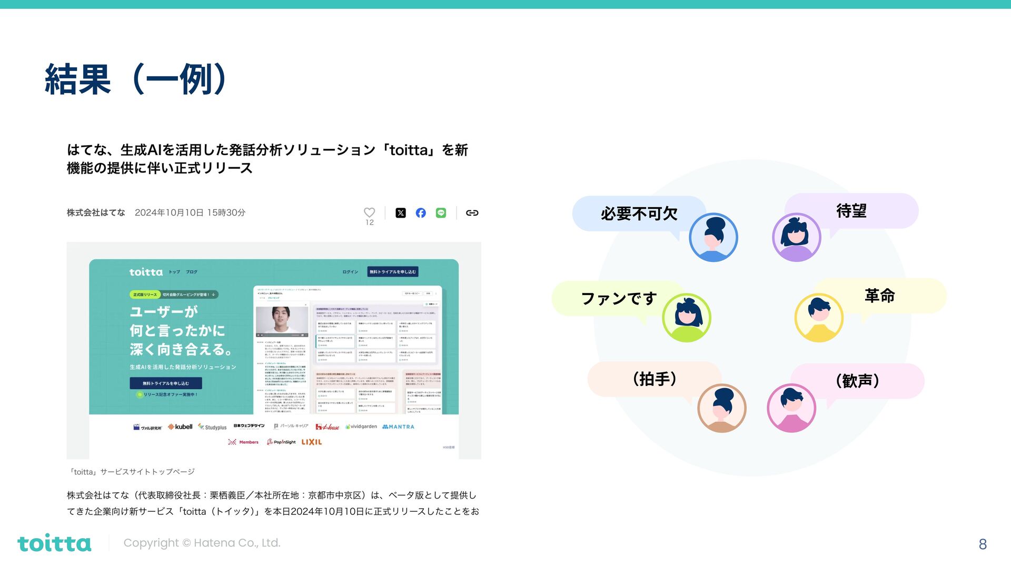Viewport: 1011px width, 568px height.
Task: Click the ファンです speech bubble
Action: coord(619,298)
